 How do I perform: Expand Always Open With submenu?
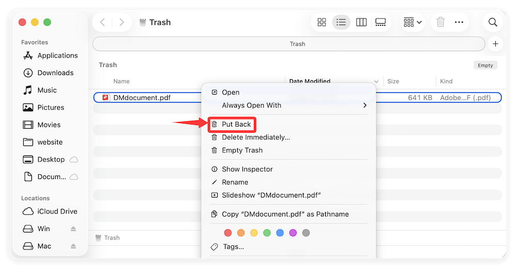click(x=289, y=105)
